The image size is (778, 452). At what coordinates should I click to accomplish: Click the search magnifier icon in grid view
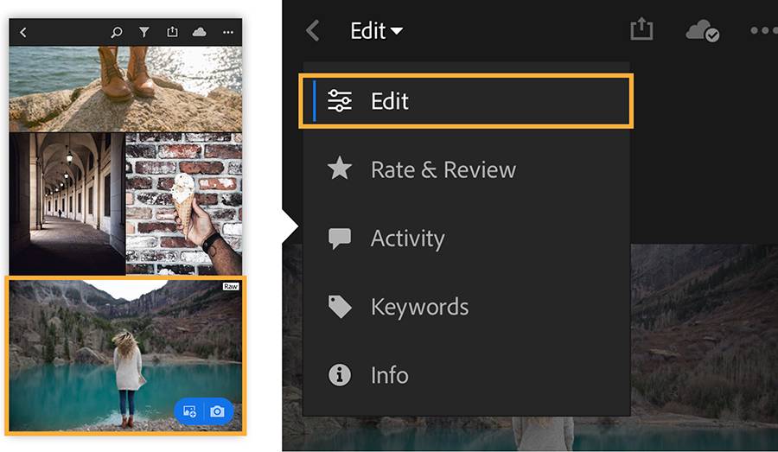[x=117, y=32]
